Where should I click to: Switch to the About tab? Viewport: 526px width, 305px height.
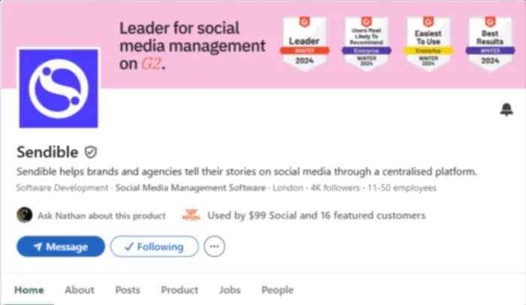pos(80,290)
